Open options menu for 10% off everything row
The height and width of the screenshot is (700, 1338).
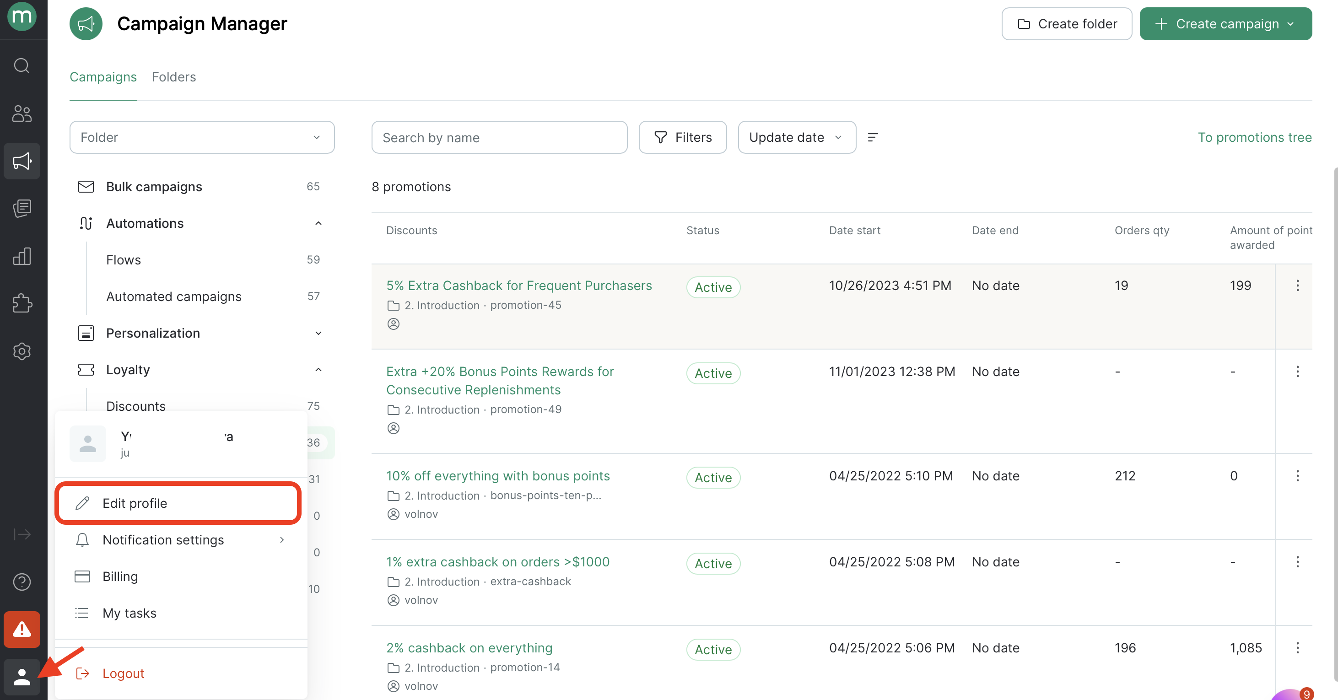(1297, 476)
